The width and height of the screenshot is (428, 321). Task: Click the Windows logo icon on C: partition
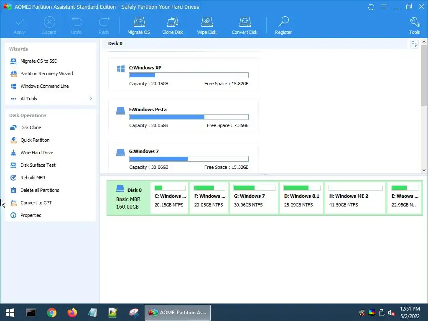tap(121, 69)
